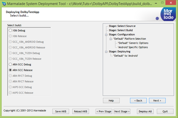Click the "Select build:" label

pos(15,25)
